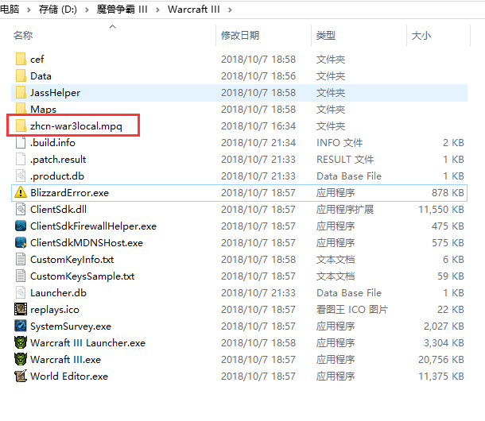Viewport: 485px width, 421px height.
Task: Expand chevron after 存储 (D:) breadcrumb
Action: (x=87, y=10)
